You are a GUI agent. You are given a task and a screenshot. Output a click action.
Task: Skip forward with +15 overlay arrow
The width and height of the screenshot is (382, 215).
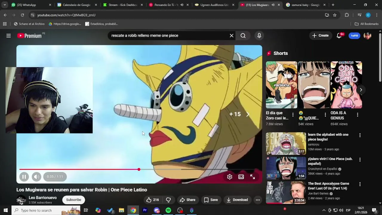coord(248,114)
